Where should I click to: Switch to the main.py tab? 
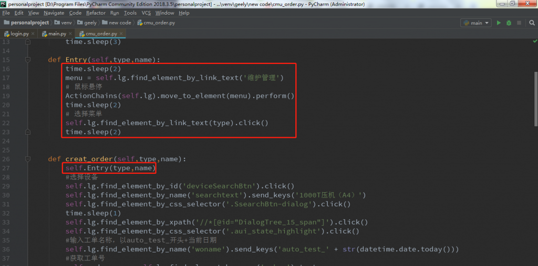57,34
